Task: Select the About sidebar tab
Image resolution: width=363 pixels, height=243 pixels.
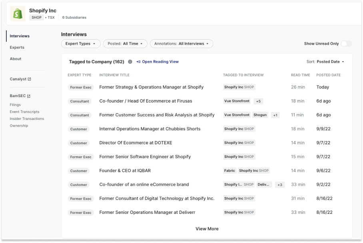Action: tap(16, 59)
